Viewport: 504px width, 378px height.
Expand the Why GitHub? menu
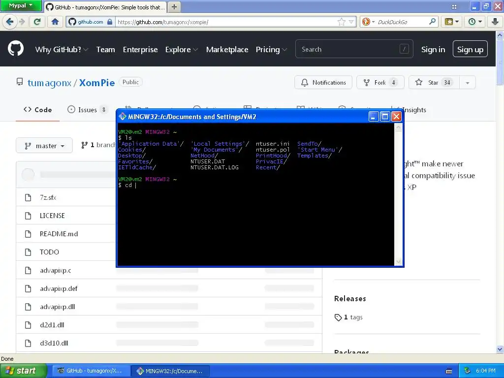click(x=62, y=50)
